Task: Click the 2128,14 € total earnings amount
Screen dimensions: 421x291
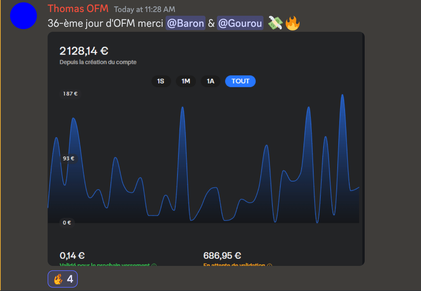Action: [84, 51]
